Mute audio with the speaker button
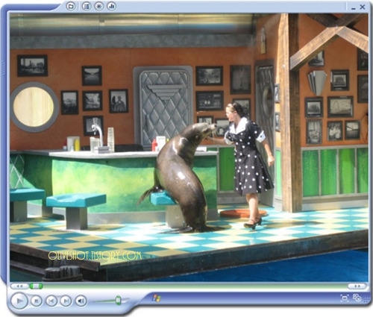The image size is (373, 317). click(x=81, y=301)
